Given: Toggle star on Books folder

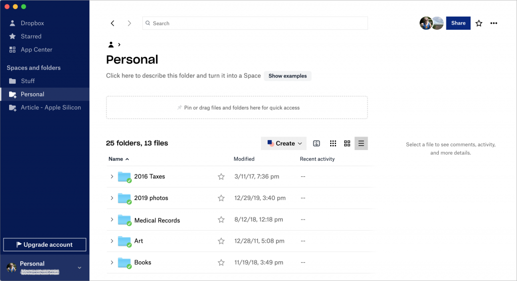Looking at the screenshot, I should (x=221, y=262).
